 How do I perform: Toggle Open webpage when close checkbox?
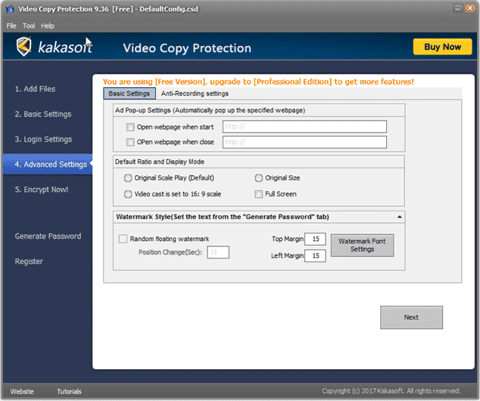tap(130, 143)
